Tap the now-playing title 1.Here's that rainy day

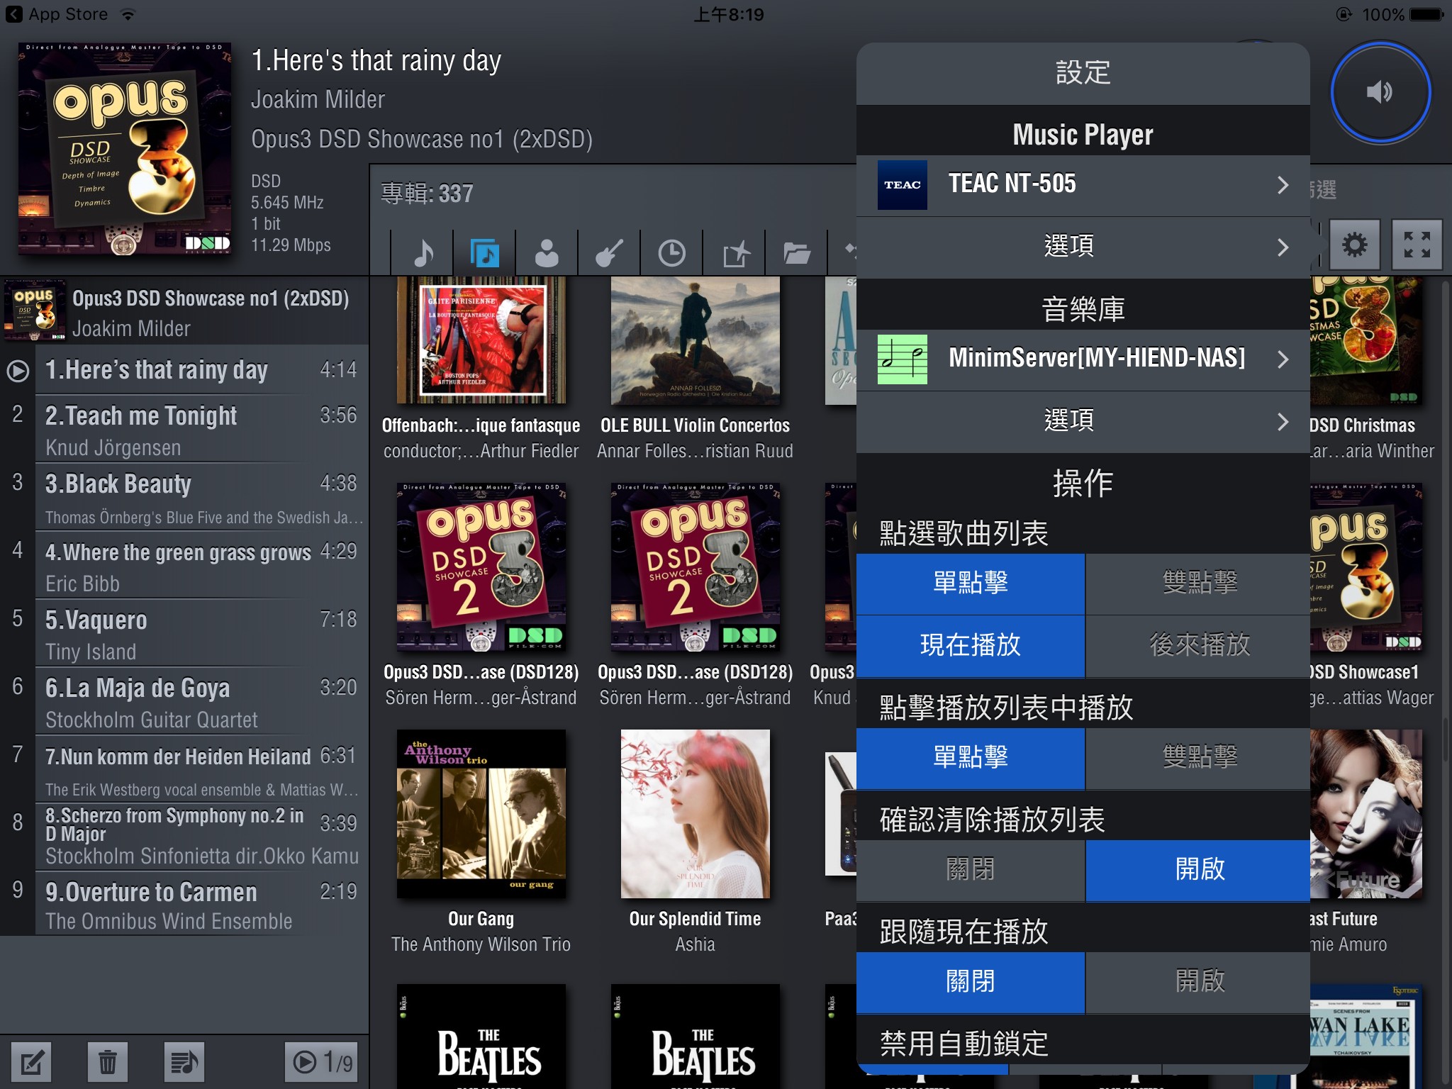376,61
